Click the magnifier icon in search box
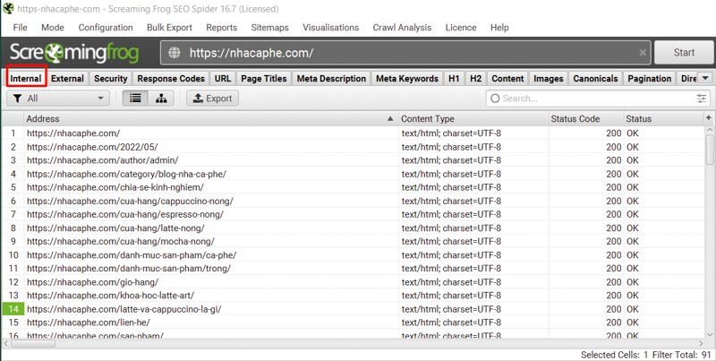This screenshot has height=361, width=716. click(495, 99)
